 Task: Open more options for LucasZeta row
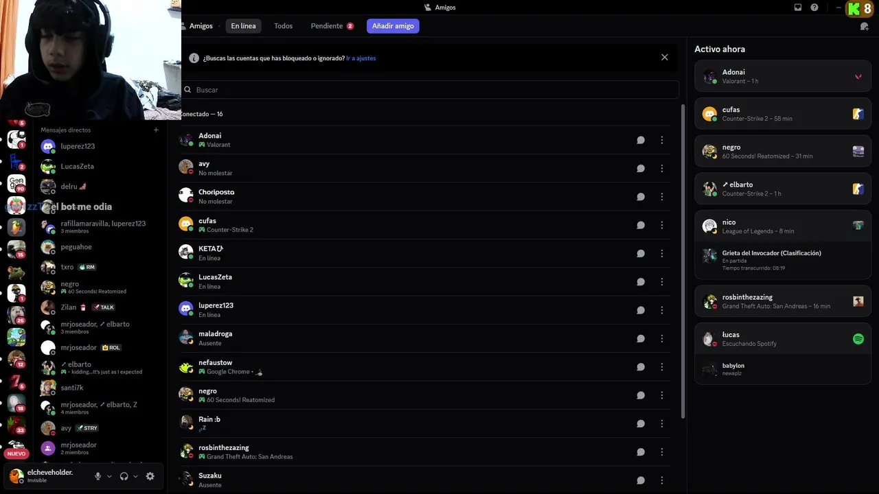point(662,282)
